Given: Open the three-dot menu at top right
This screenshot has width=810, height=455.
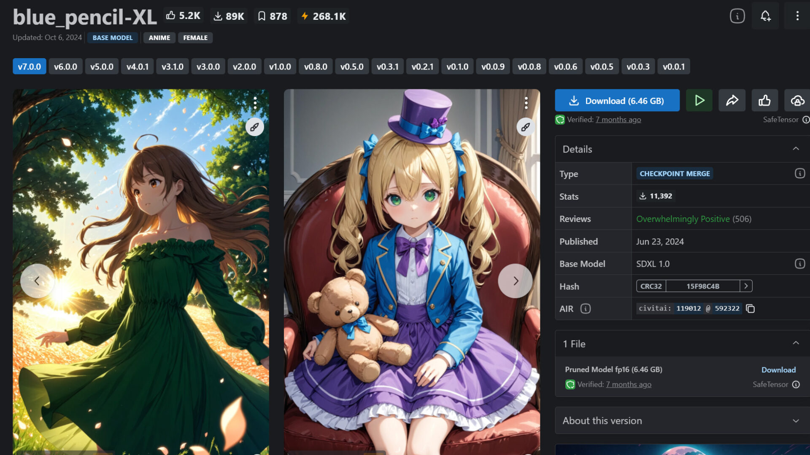Looking at the screenshot, I should point(797,16).
